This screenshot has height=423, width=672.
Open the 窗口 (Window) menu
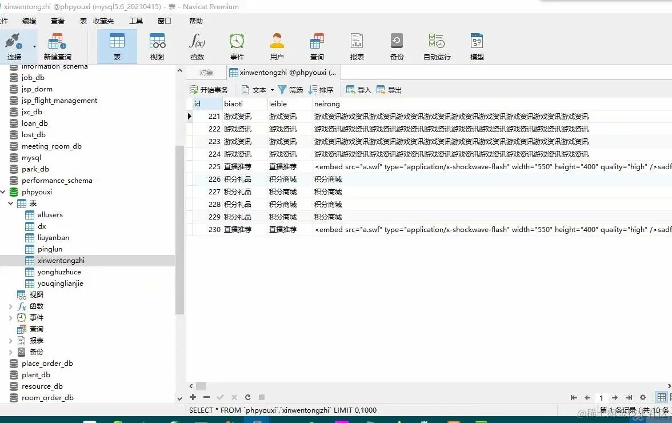click(164, 21)
